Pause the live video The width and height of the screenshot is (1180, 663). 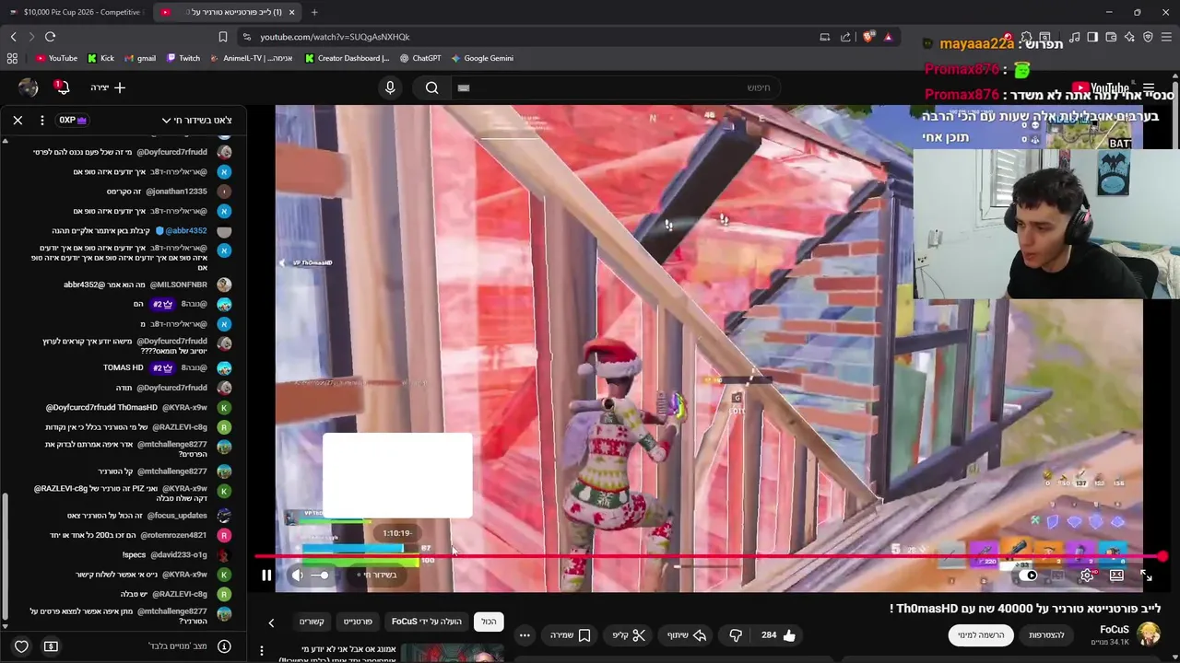[x=266, y=576]
